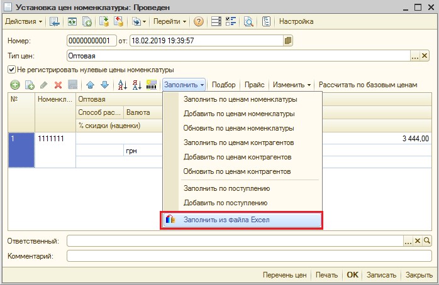
Task: Clear the Ответственный field with X
Action: [418, 240]
